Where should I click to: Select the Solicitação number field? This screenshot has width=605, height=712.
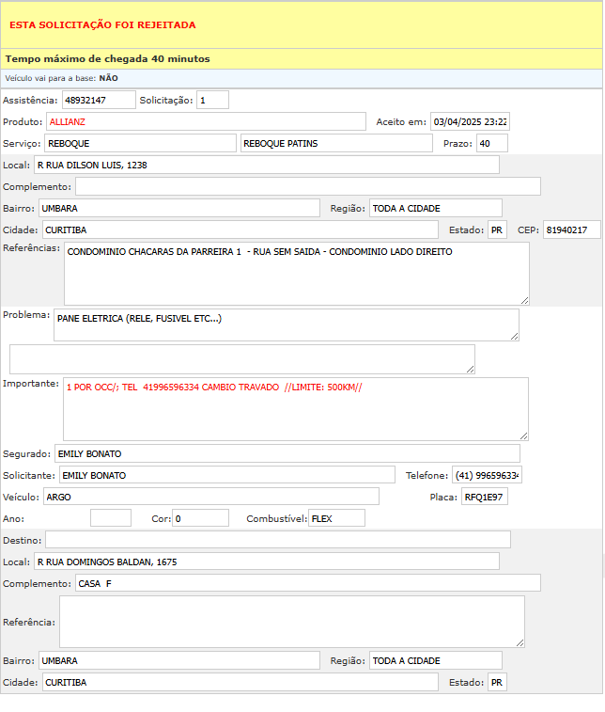click(x=212, y=100)
